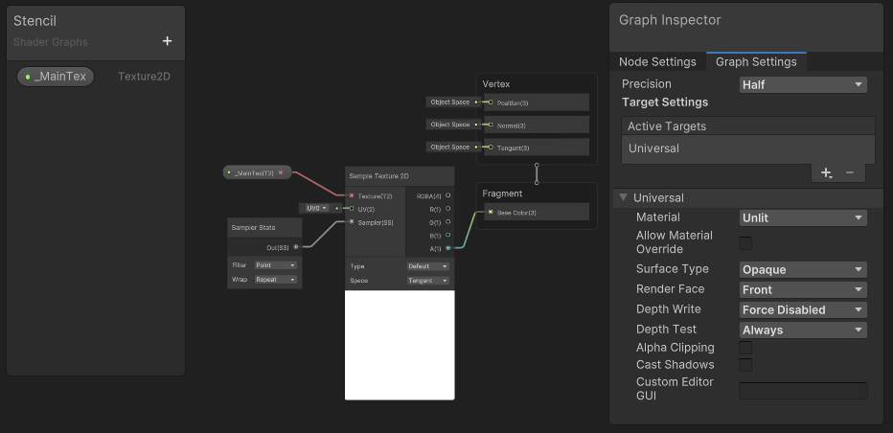
Task: Select the Fragment block header
Action: [x=502, y=194]
